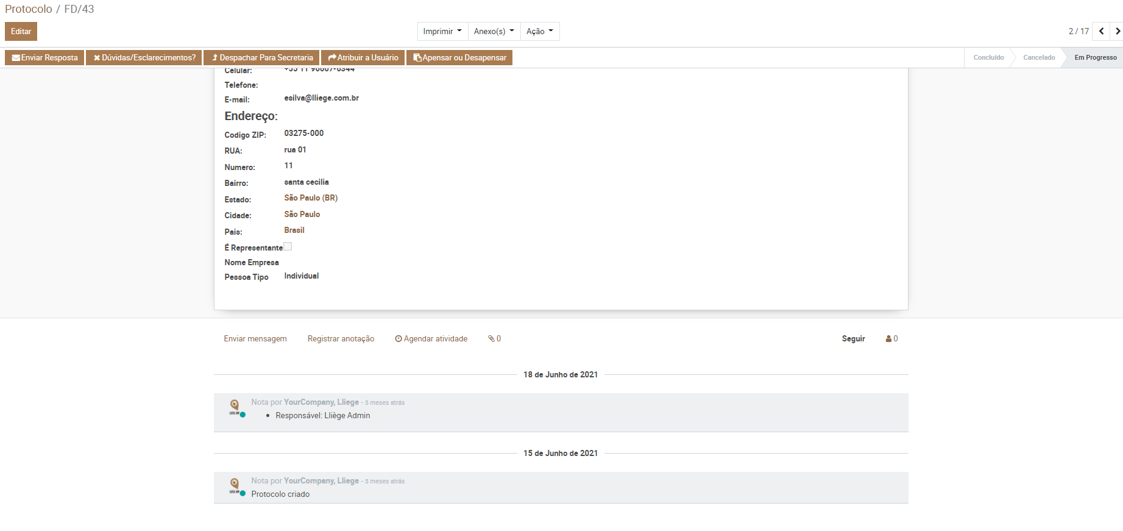Expand the Imprimir dropdown

(442, 32)
